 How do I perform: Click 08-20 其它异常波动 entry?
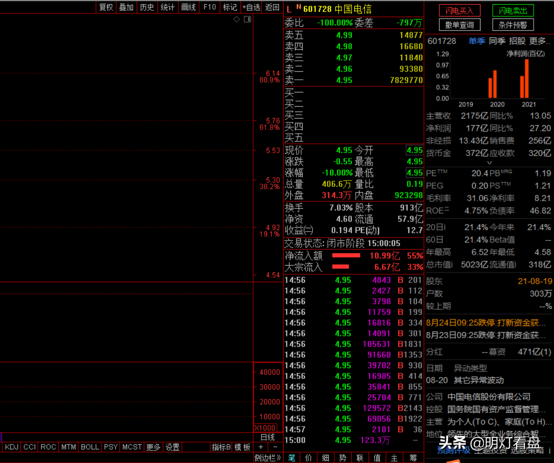tap(465, 380)
